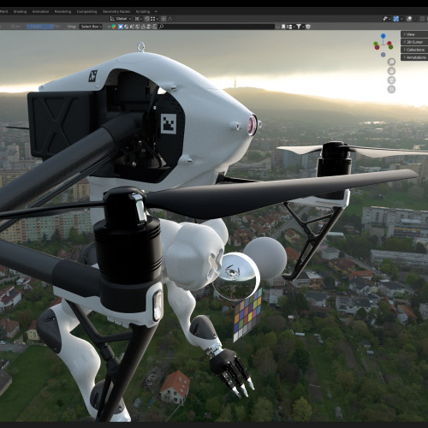The image size is (428, 428).
Task: Open the Select Box drag dropdown
Action: click(x=91, y=27)
